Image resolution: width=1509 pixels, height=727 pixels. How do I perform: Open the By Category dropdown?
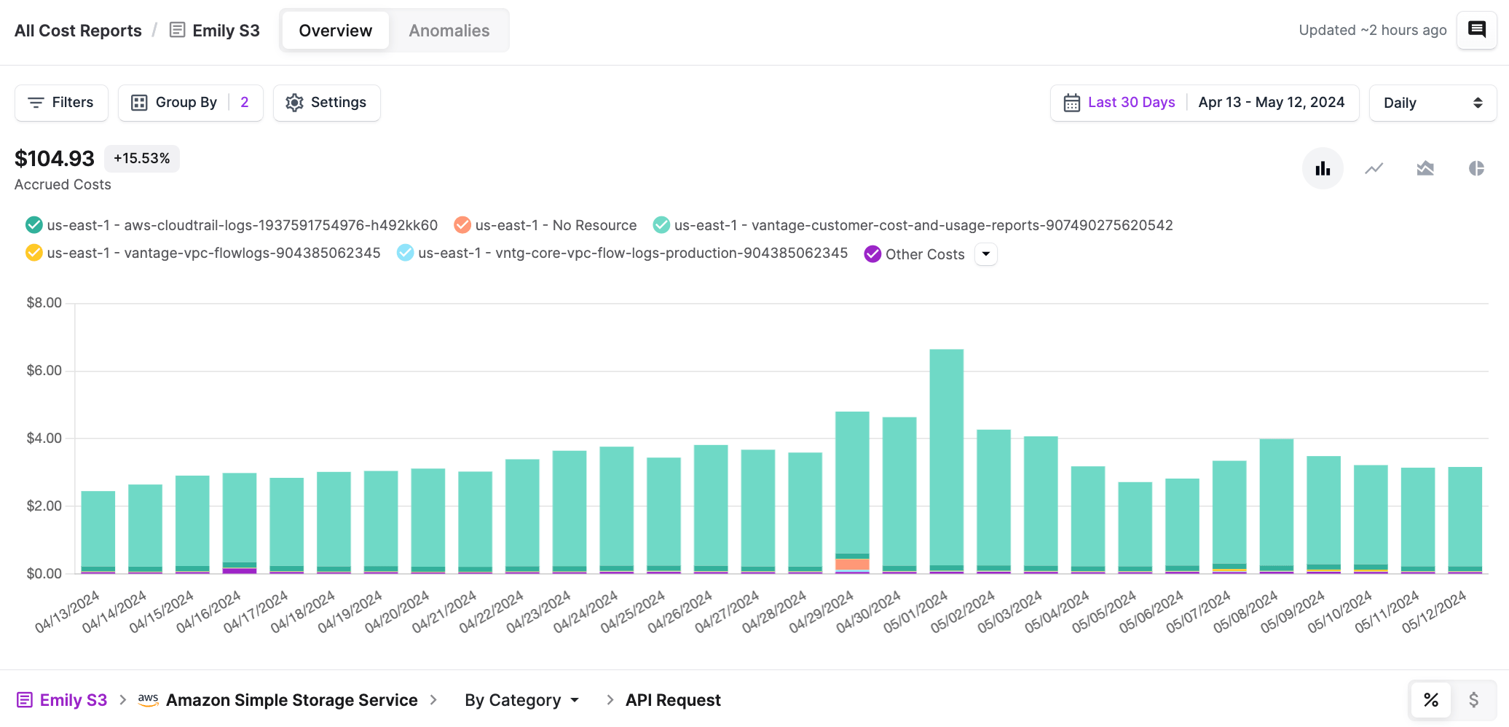tap(521, 700)
